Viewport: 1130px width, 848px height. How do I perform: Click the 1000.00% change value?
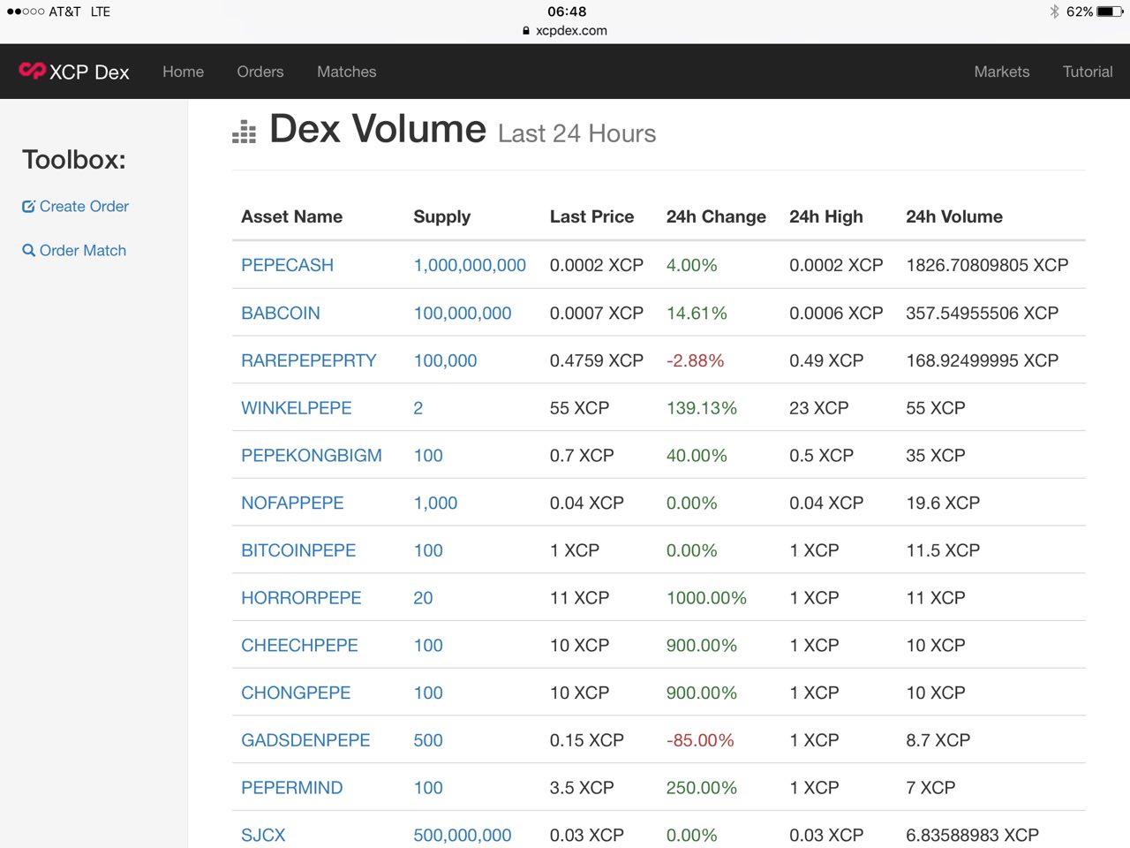pyautogui.click(x=706, y=598)
